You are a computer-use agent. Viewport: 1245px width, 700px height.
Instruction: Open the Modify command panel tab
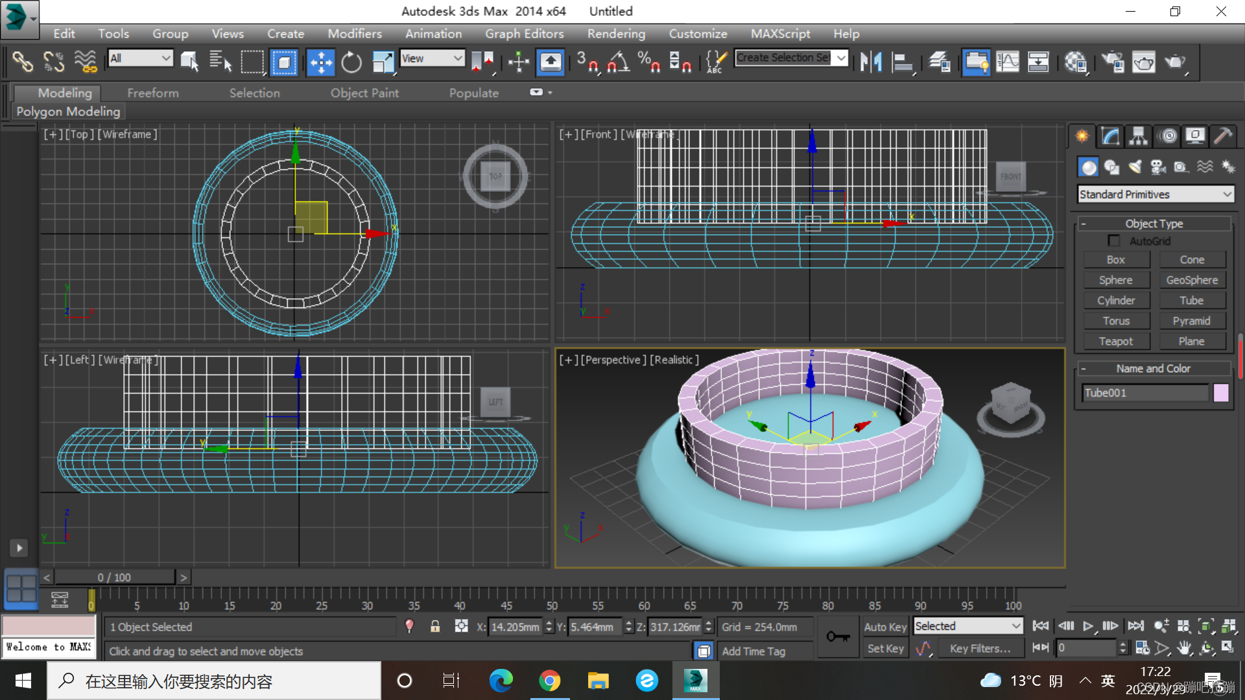1110,136
